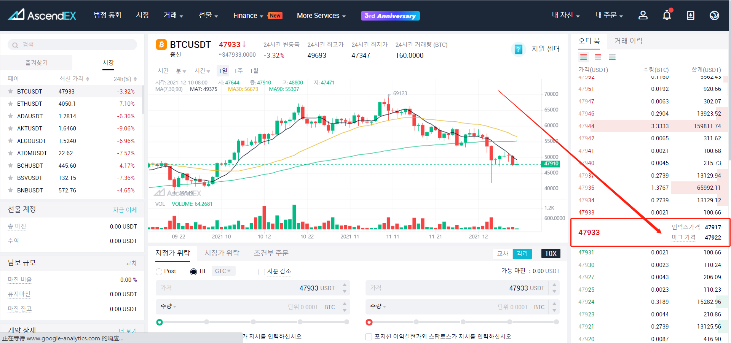
Task: Open the language globe icon
Action: click(x=714, y=15)
